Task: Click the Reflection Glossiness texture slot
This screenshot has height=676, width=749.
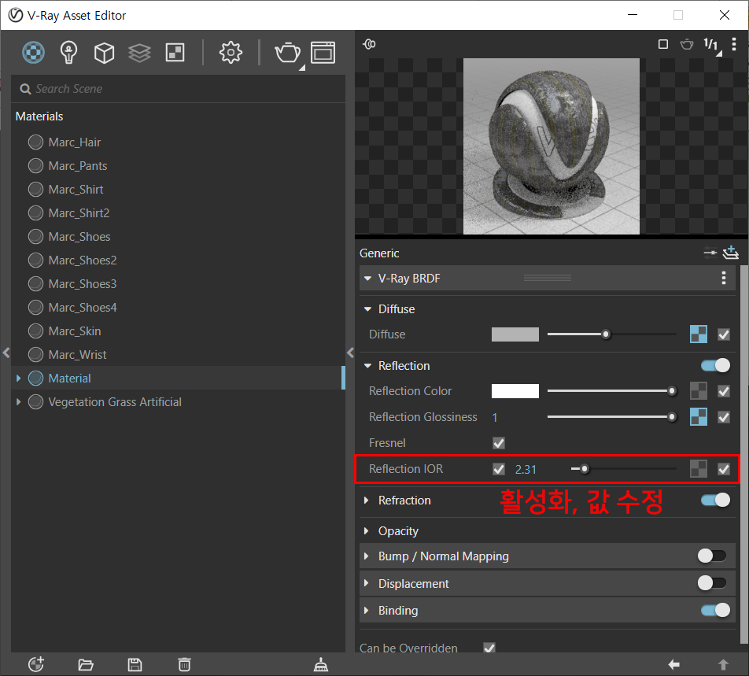Action: point(699,417)
